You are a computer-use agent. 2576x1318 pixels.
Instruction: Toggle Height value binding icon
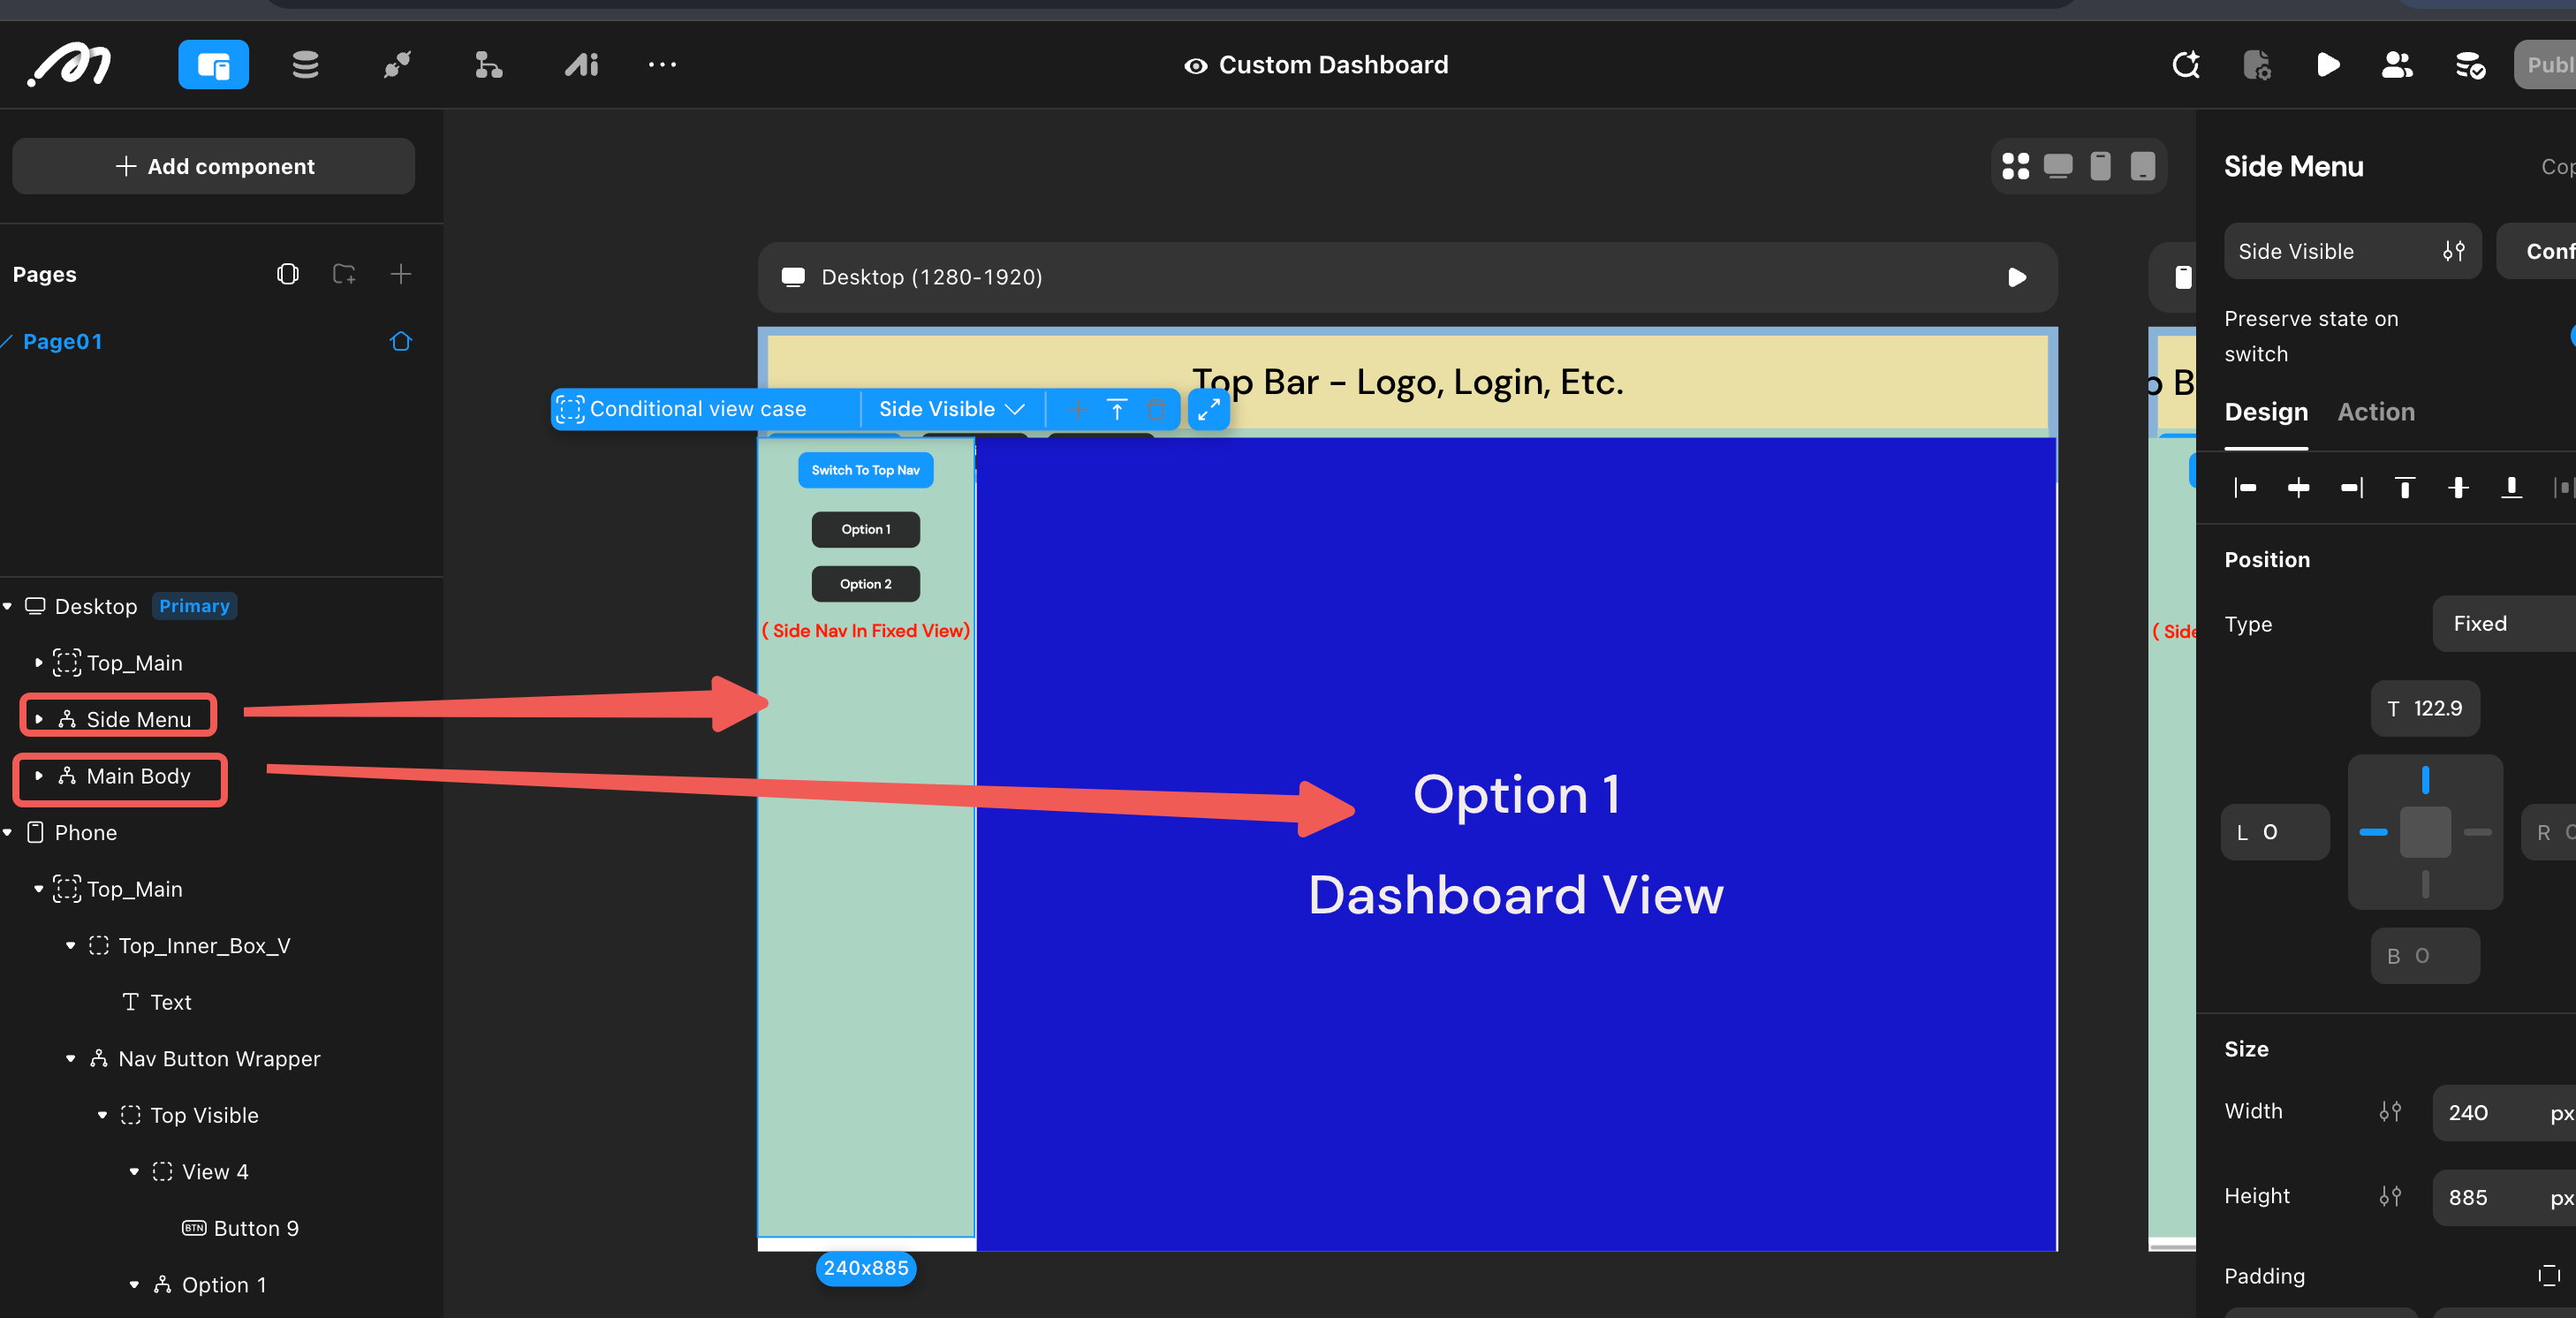[x=2389, y=1197]
